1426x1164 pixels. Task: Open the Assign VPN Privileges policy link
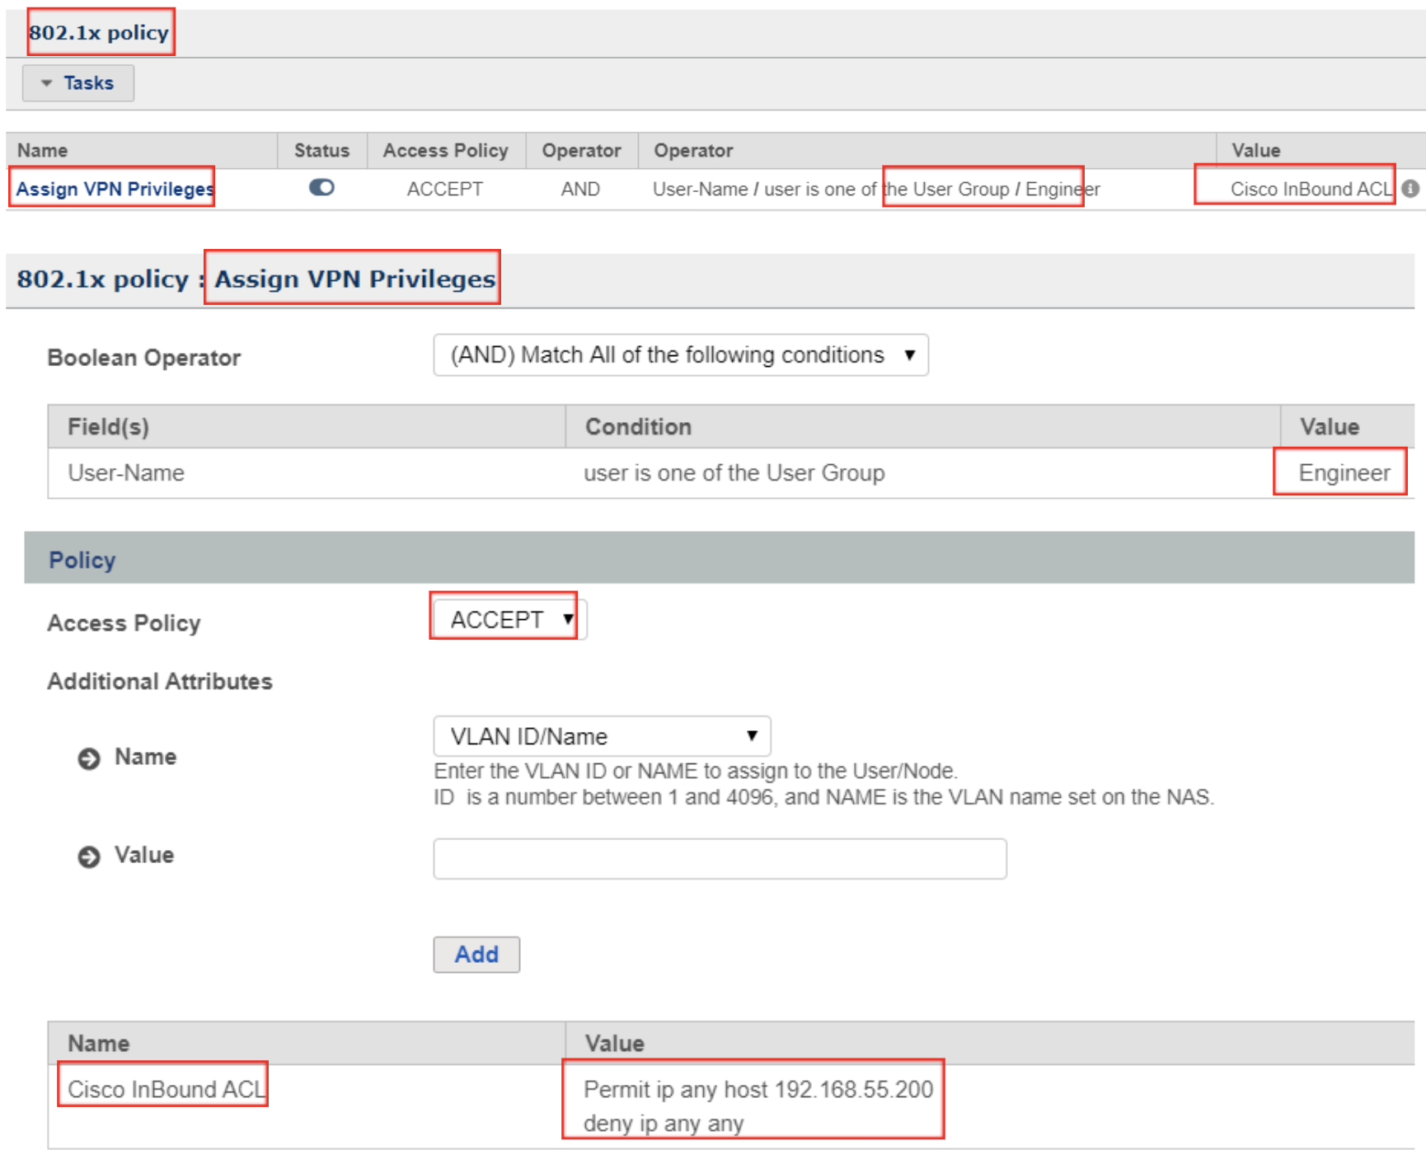click(115, 189)
